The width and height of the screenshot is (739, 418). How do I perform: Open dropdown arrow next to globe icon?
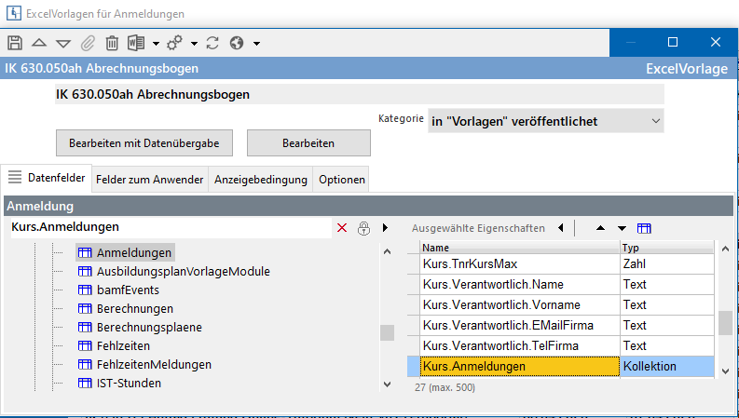point(256,44)
